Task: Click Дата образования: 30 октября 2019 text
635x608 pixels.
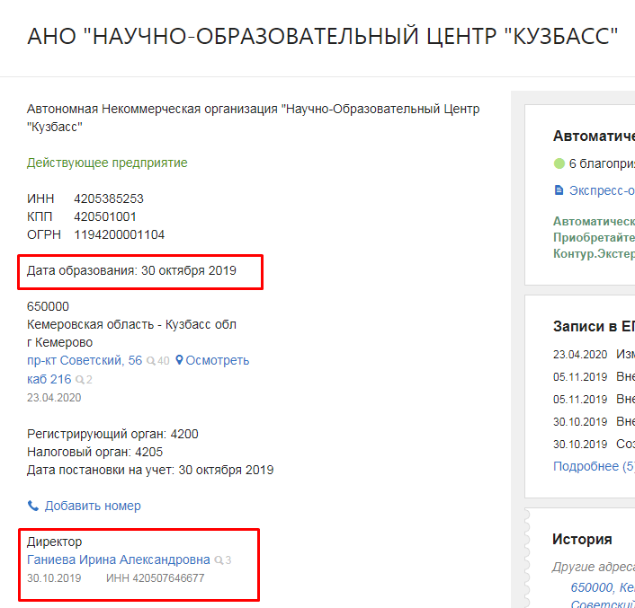Action: [131, 270]
